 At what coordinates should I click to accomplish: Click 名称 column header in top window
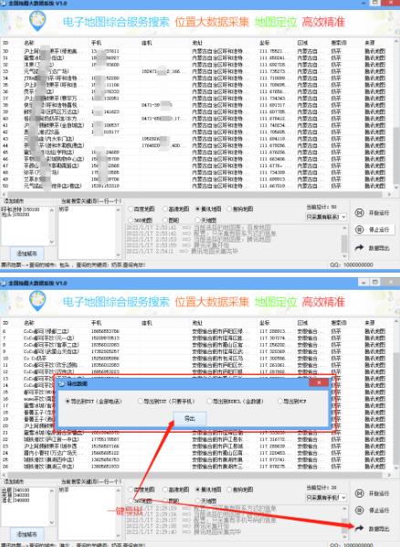29,43
